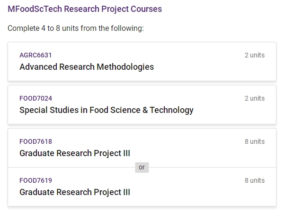Screen dimensions: 284x215
Task: Select Special Studies in Food Science & Technology
Action: (x=106, y=110)
